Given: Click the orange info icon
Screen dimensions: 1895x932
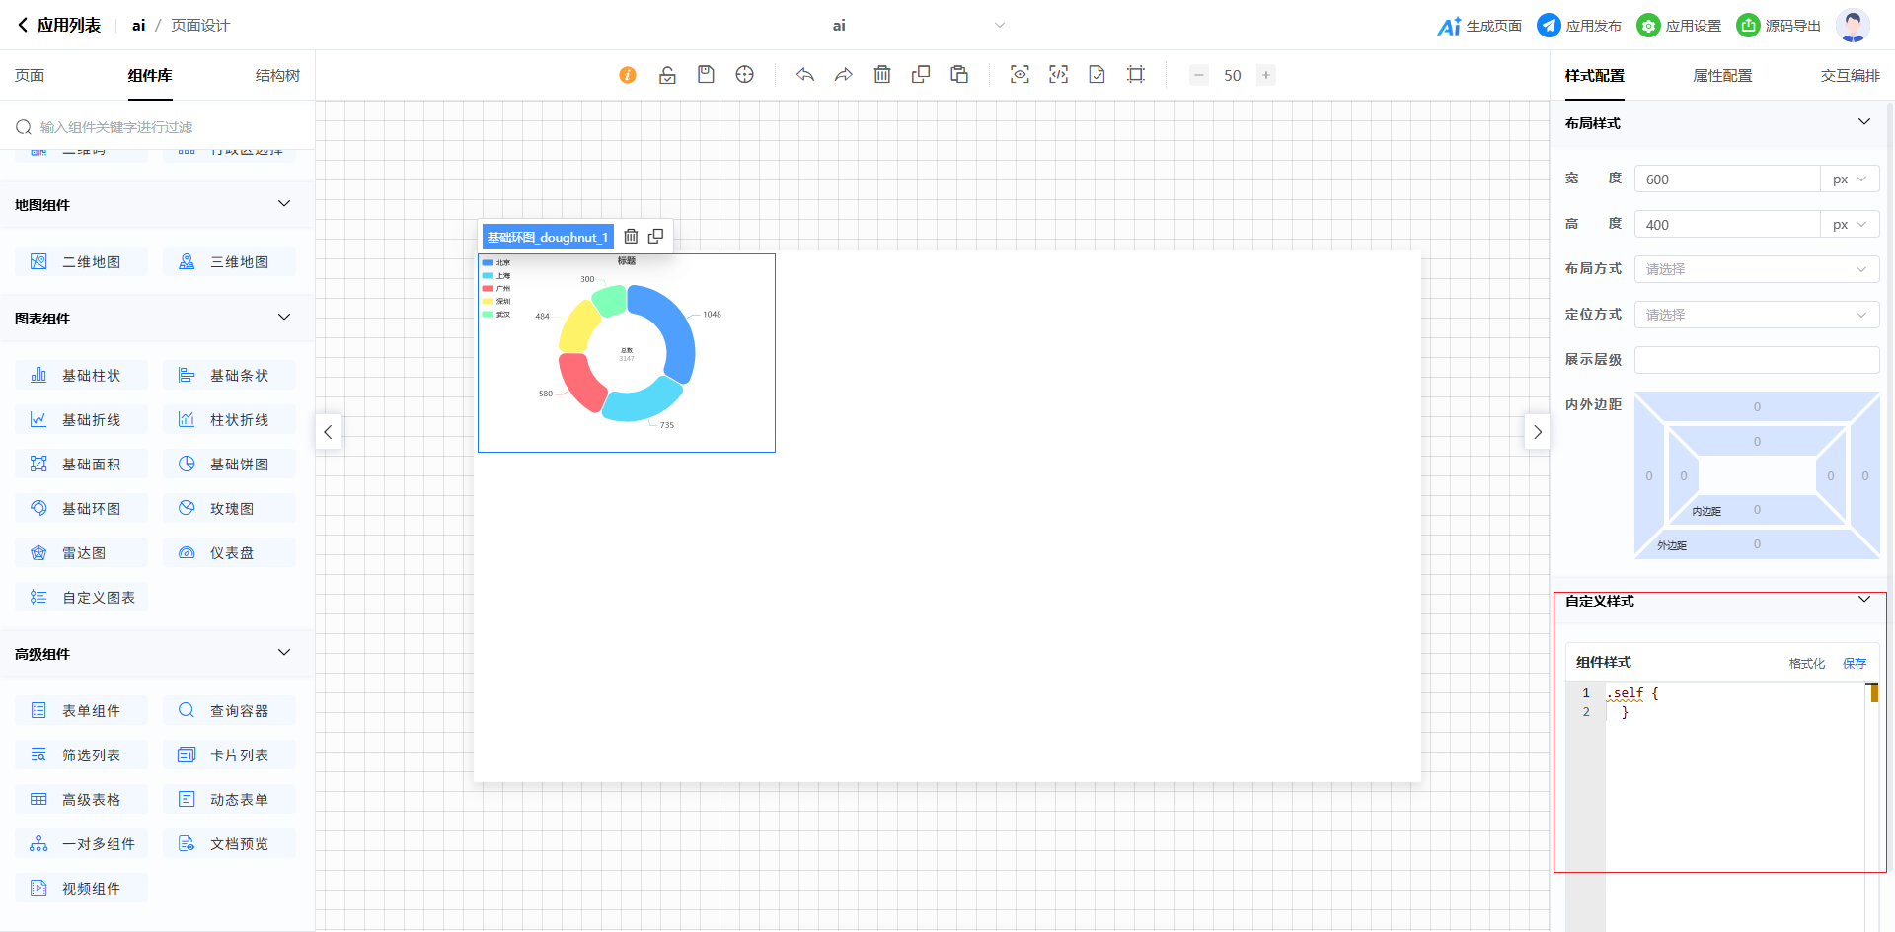Looking at the screenshot, I should click(x=628, y=75).
